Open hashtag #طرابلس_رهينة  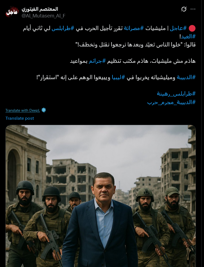pyautogui.click(x=176, y=94)
